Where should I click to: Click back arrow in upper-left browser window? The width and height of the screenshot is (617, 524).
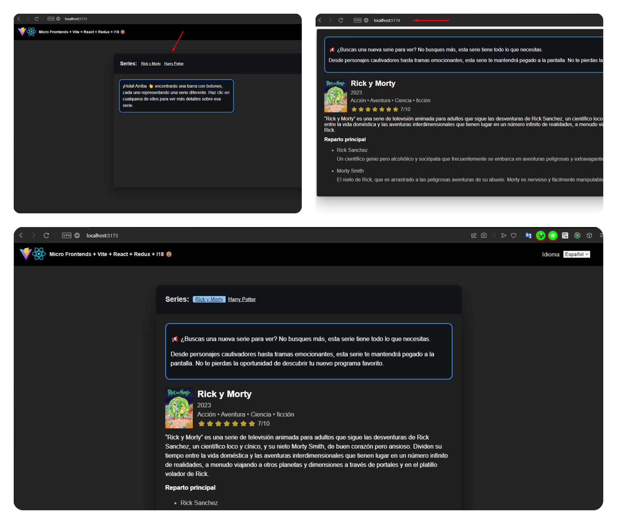pos(19,19)
